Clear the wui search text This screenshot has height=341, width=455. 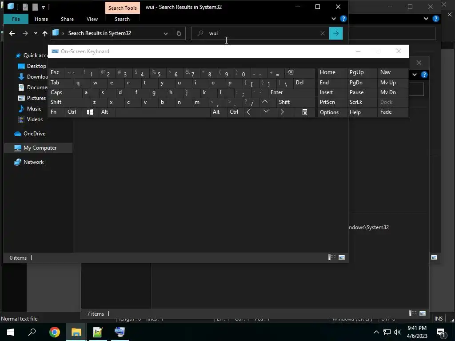pos(323,33)
